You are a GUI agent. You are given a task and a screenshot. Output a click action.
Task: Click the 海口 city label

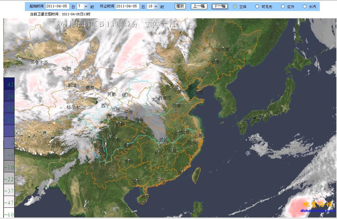146,196
